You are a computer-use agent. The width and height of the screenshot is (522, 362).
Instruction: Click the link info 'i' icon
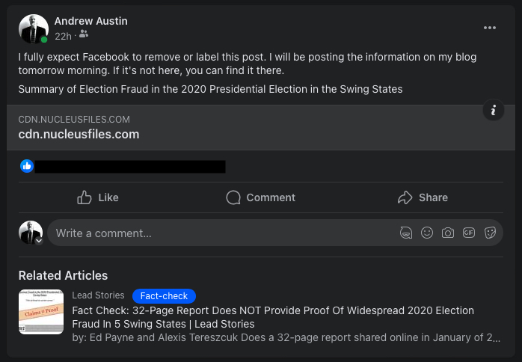point(493,111)
